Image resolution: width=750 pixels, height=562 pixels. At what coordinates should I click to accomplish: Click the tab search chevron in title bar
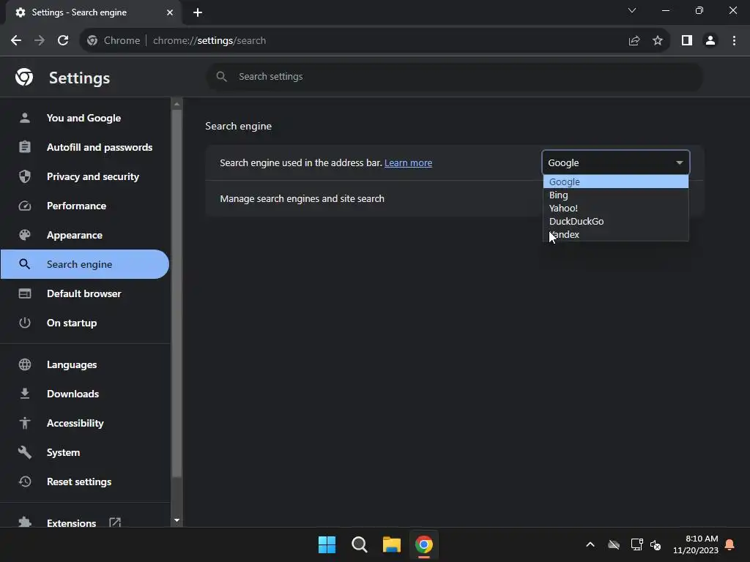point(632,10)
